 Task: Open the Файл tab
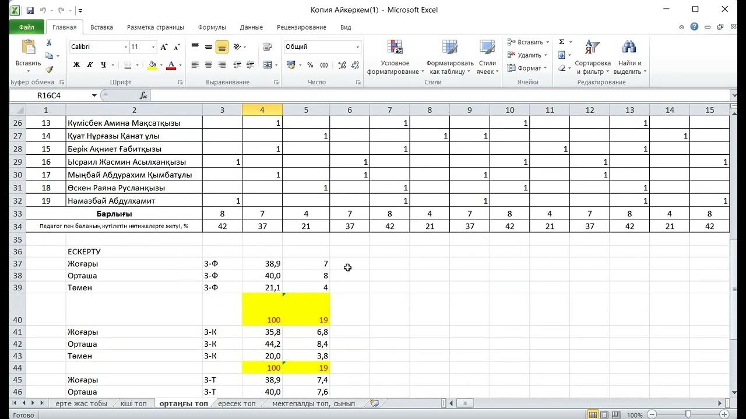(x=27, y=27)
